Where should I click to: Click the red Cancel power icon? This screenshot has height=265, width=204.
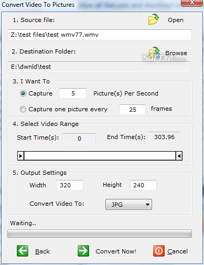pyautogui.click(x=159, y=251)
